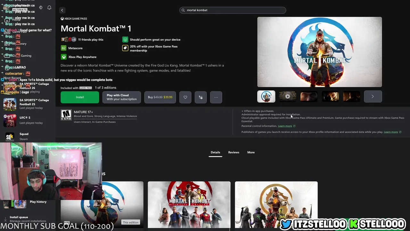Click the Mortal Kombat 1 title
The width and height of the screenshot is (410, 231).
point(96,29)
